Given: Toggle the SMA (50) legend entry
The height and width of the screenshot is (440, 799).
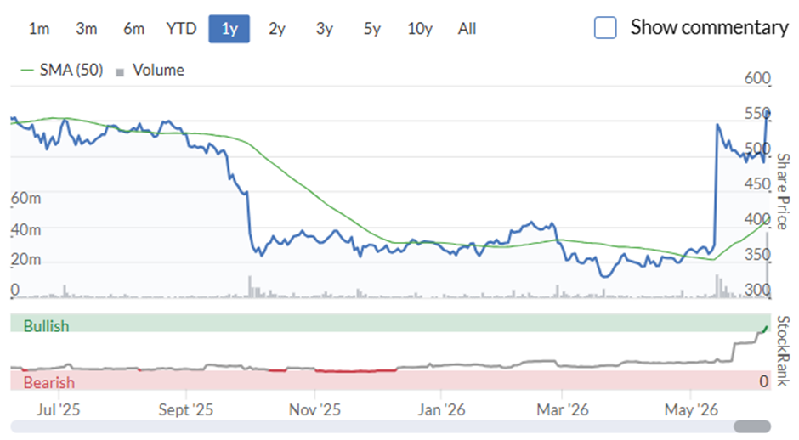Looking at the screenshot, I should pos(62,70).
